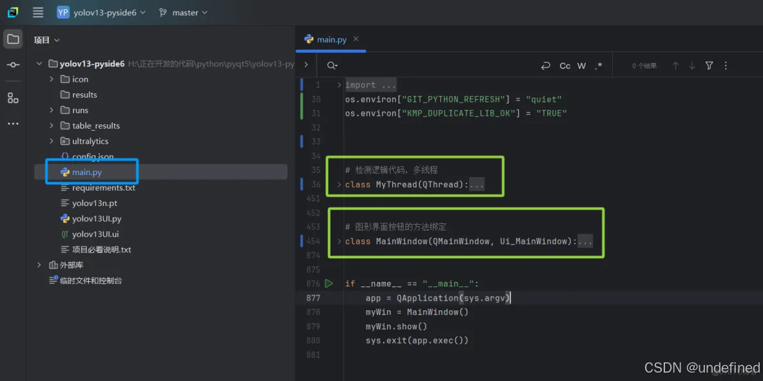Click the PyCharm logo icon
The image size is (763, 381).
point(13,13)
